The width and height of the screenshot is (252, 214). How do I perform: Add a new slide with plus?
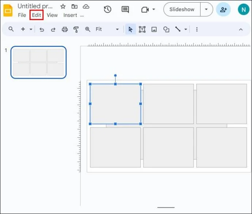pos(23,29)
